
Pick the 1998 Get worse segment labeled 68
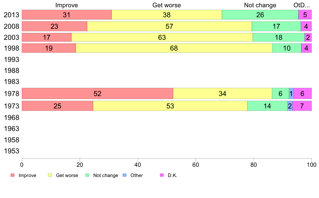(x=174, y=48)
